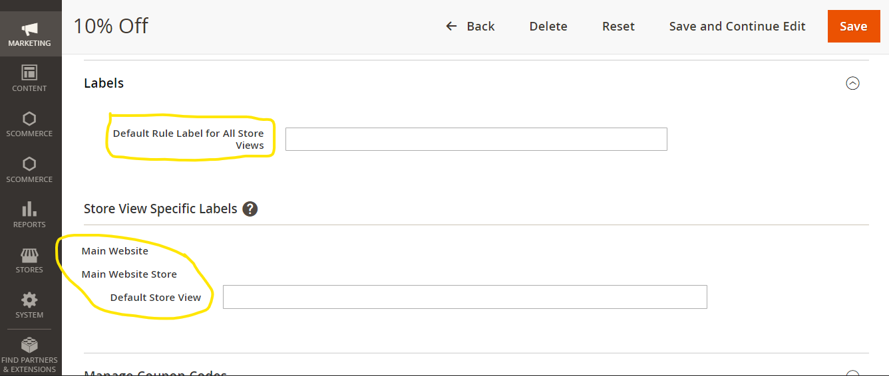Image resolution: width=889 pixels, height=376 pixels.
Task: Click the Find Partners & Extensions icon
Action: 29,345
